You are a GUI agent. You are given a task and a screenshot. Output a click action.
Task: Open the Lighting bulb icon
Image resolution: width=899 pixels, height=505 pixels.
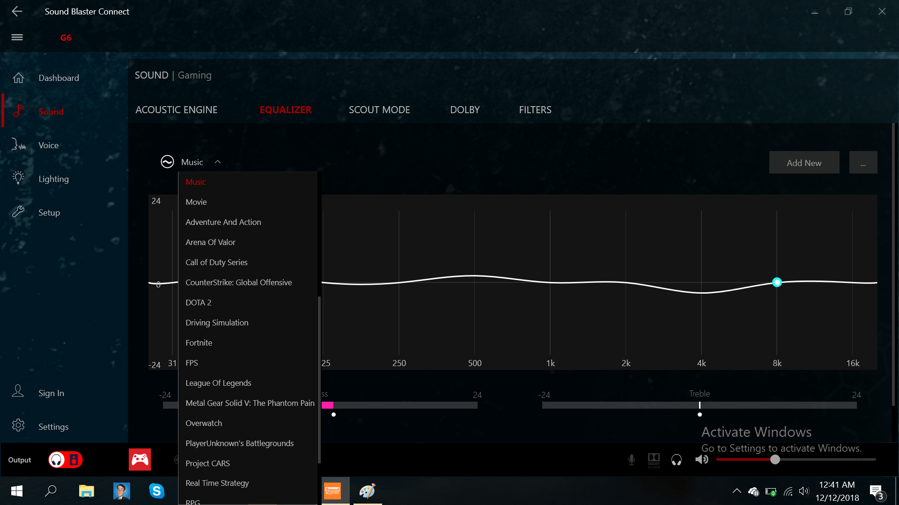pyautogui.click(x=18, y=178)
